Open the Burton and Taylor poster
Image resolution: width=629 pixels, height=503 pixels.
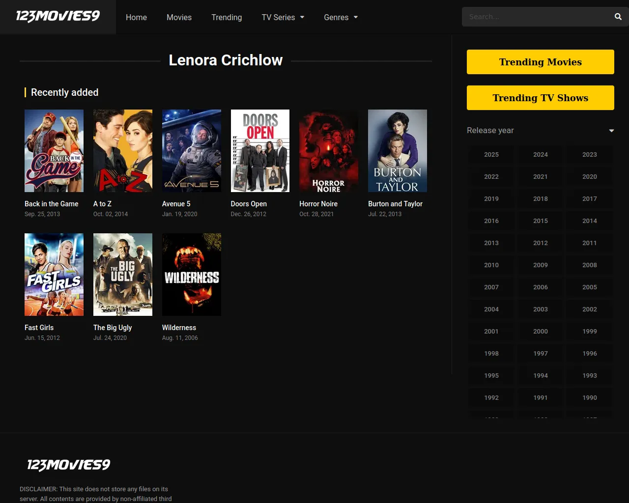coord(398,151)
